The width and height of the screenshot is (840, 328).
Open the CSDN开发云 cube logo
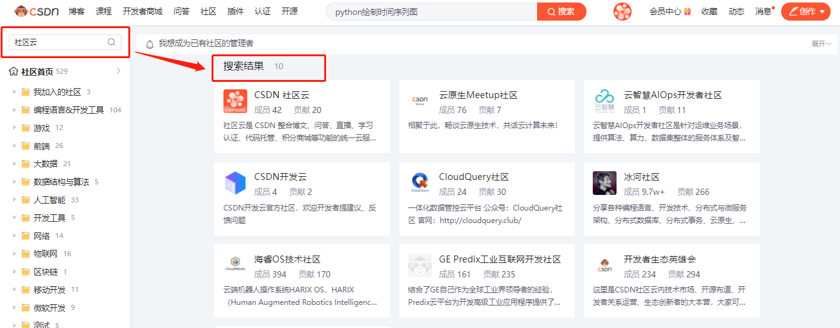[235, 183]
